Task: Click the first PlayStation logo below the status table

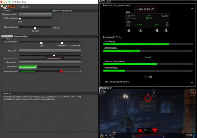Action: (x=129, y=30)
